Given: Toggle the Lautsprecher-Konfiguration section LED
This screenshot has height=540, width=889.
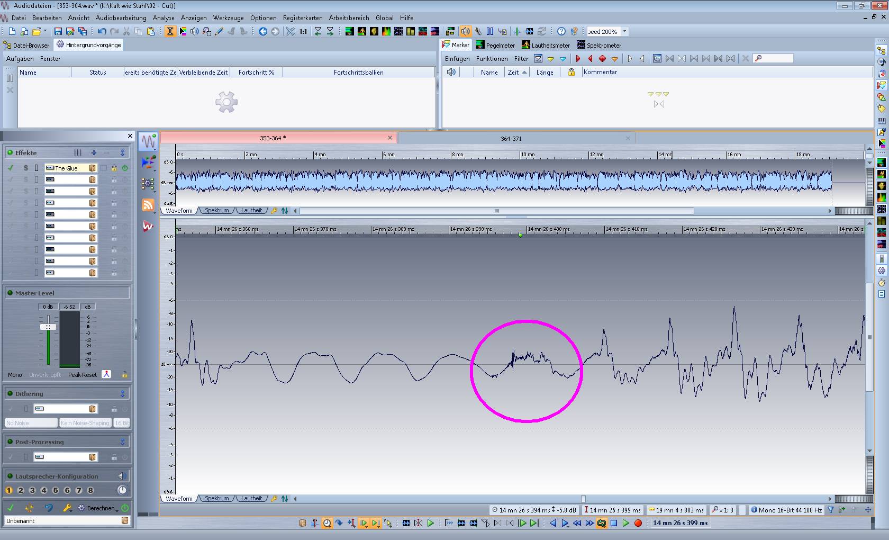Looking at the screenshot, I should coord(10,476).
